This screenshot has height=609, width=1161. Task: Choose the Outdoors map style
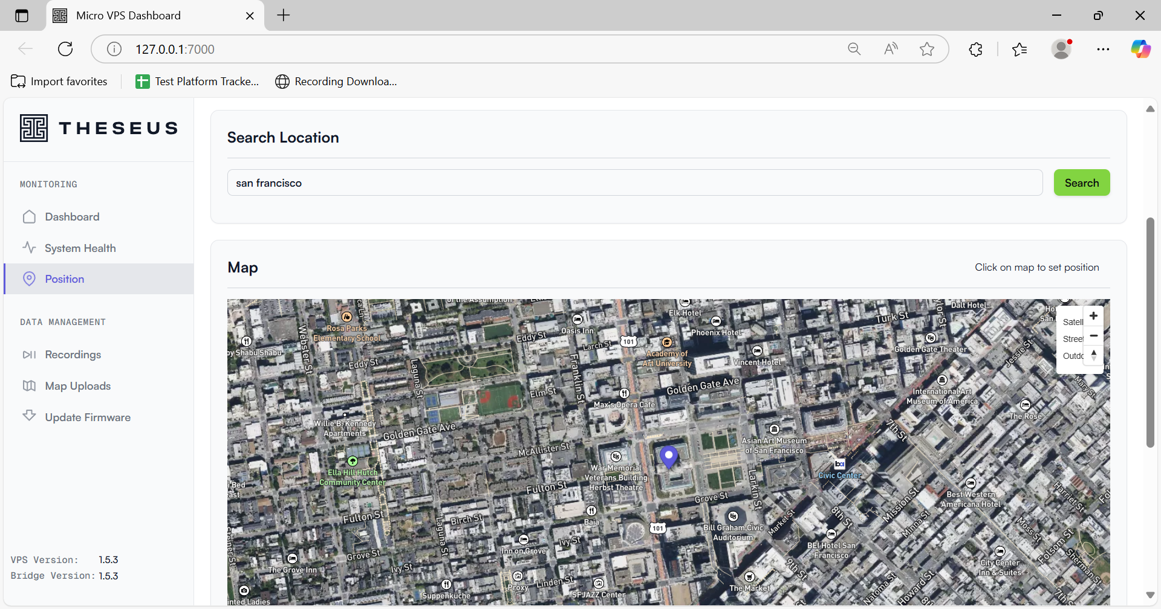click(x=1073, y=356)
